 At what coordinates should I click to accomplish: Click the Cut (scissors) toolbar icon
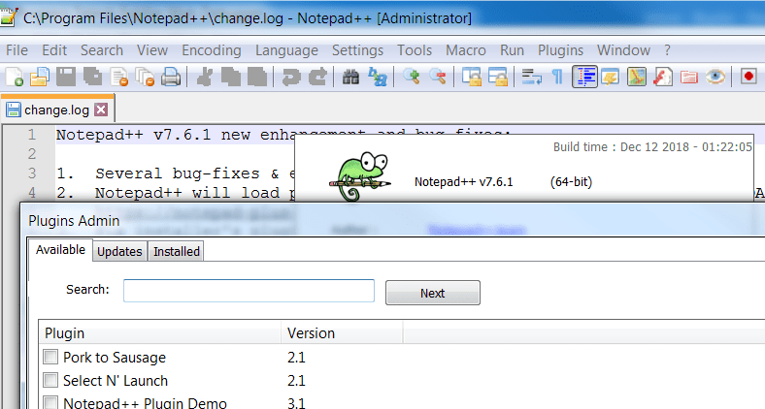coord(205,77)
